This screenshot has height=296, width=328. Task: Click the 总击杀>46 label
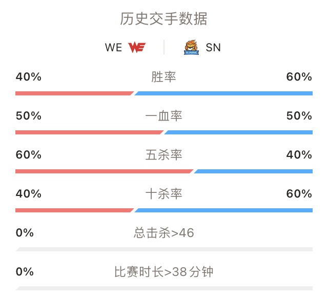pos(164,233)
